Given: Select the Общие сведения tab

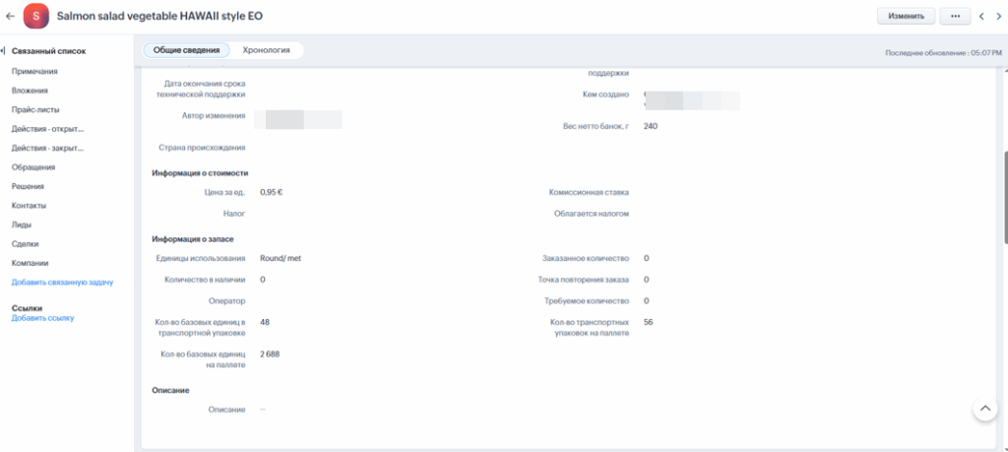Looking at the screenshot, I should 187,50.
